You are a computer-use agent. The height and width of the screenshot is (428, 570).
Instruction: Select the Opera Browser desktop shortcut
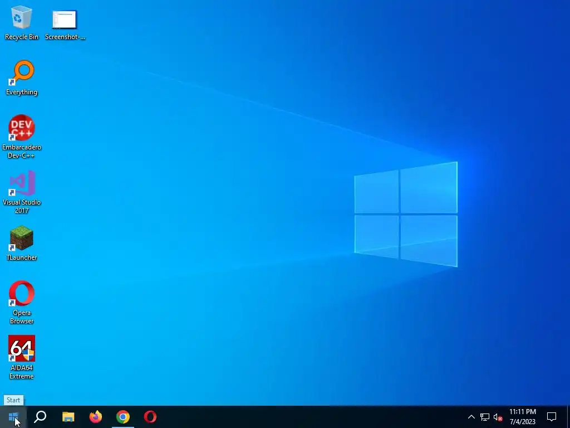22,303
